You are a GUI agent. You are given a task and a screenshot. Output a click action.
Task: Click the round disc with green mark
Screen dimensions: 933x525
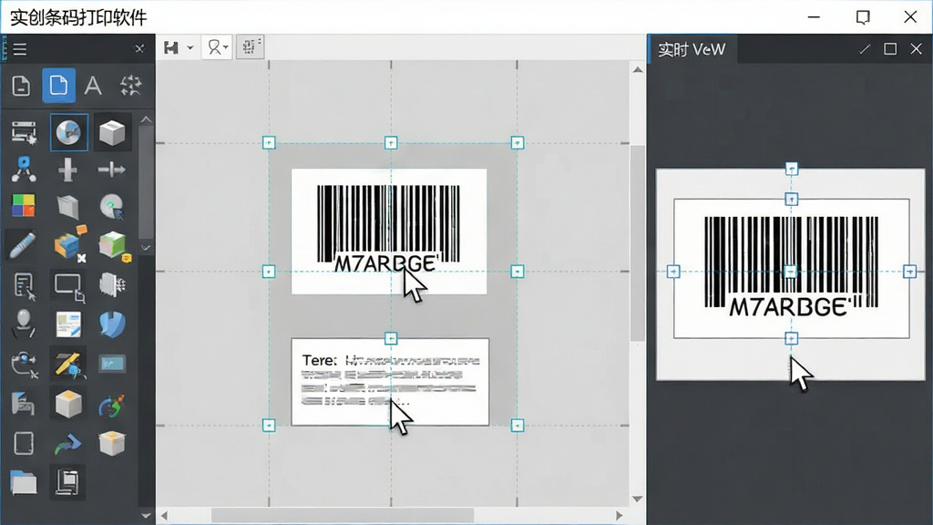coord(112,207)
